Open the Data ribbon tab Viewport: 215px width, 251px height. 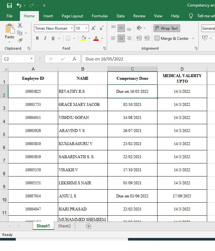[121, 16]
